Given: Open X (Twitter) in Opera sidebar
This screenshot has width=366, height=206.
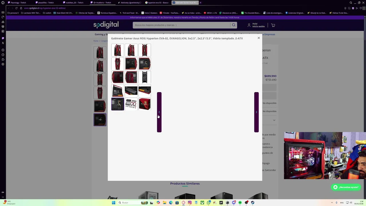Looking at the screenshot, I should click(x=3, y=43).
